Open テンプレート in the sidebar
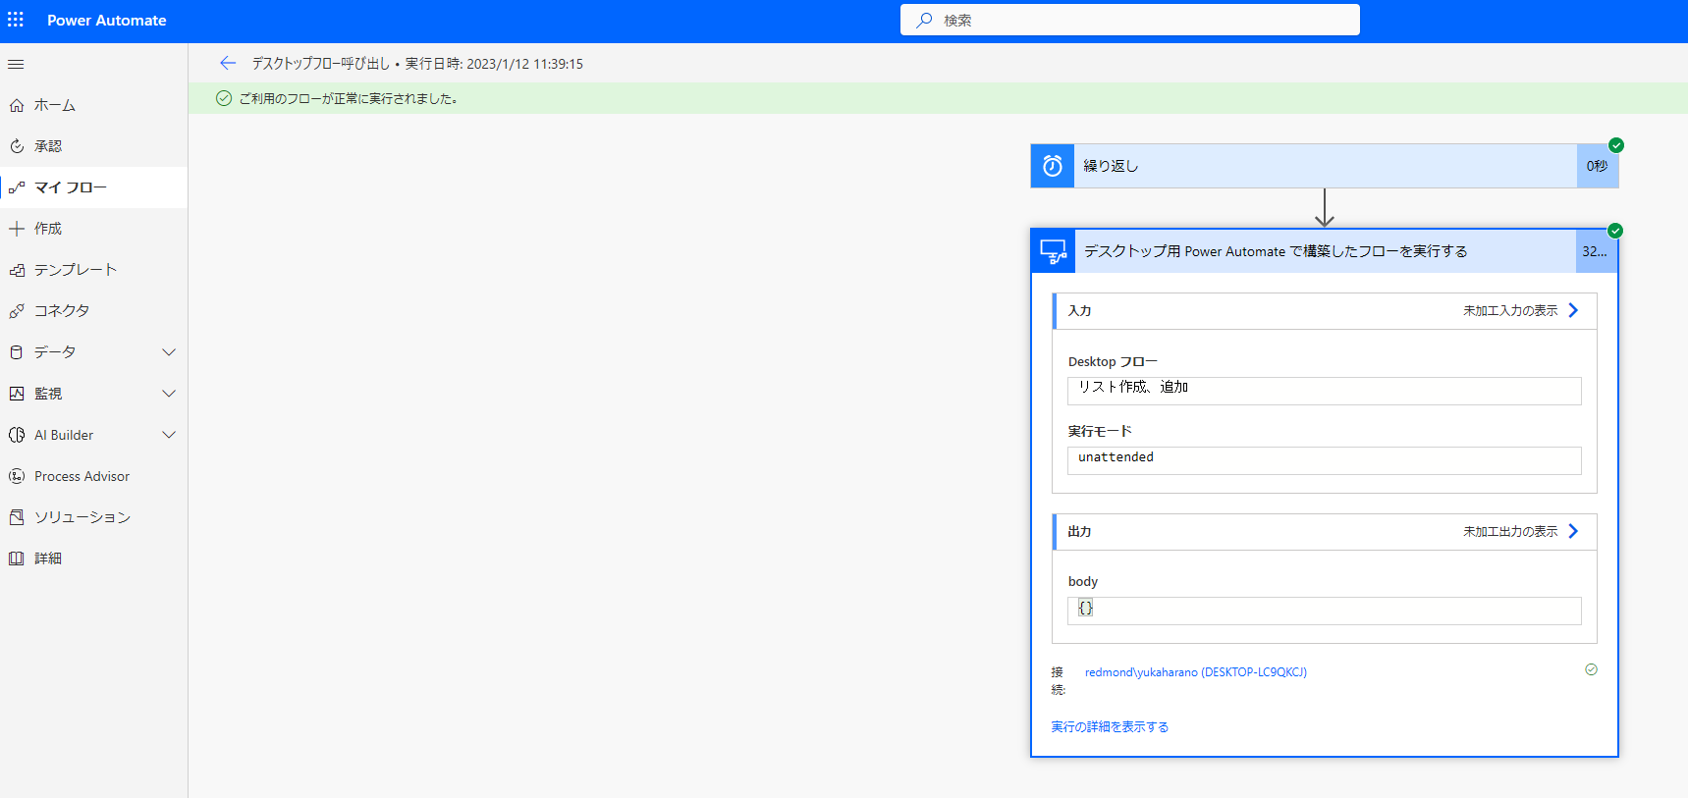The image size is (1688, 798). tap(76, 270)
